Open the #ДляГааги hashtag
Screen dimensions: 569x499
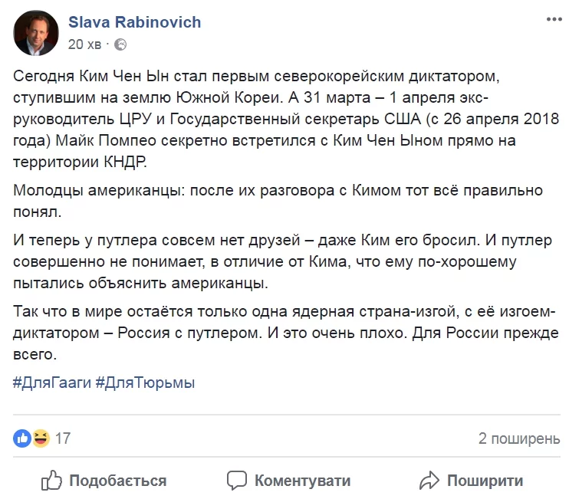click(x=51, y=382)
